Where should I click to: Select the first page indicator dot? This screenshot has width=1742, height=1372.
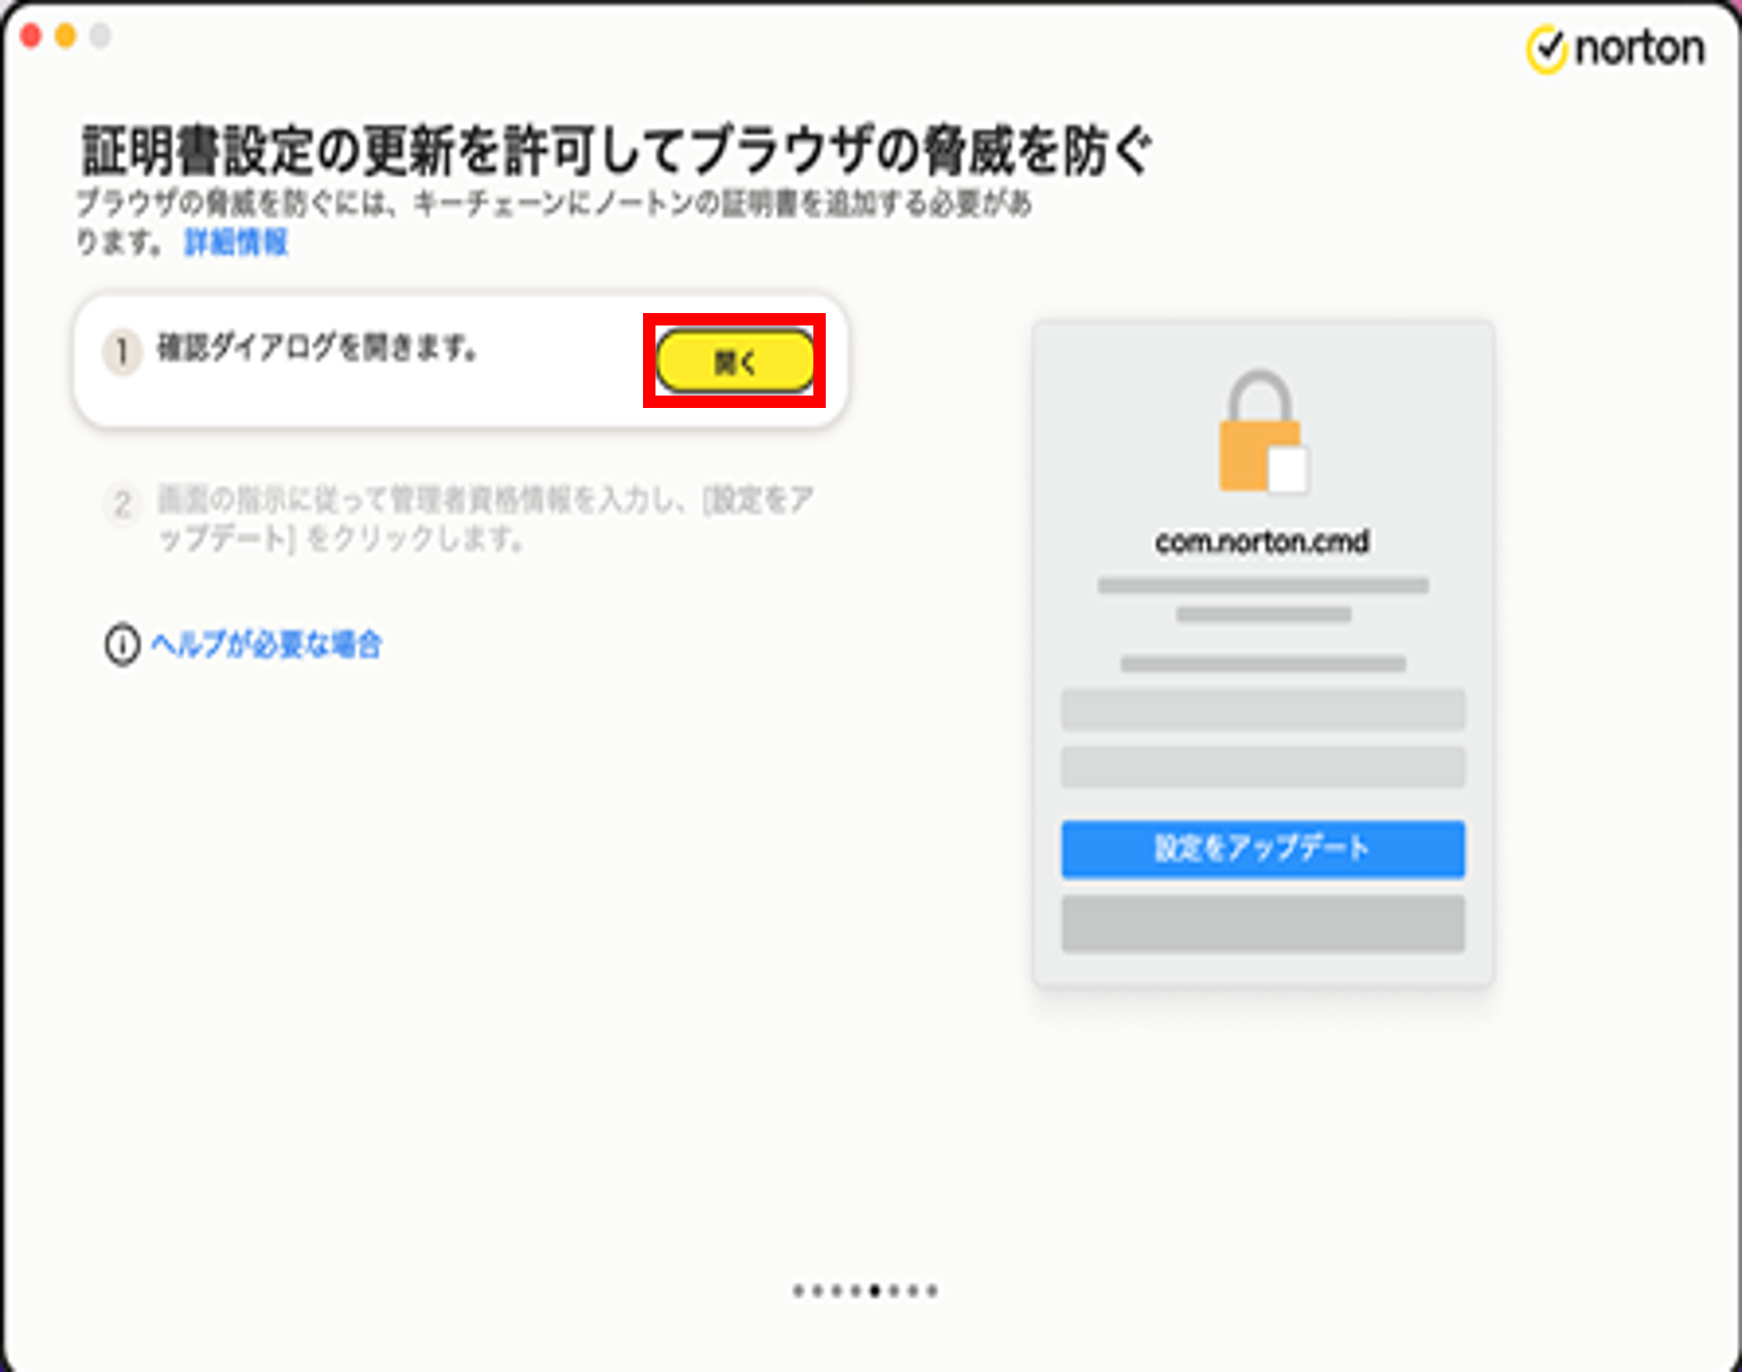coord(798,1290)
